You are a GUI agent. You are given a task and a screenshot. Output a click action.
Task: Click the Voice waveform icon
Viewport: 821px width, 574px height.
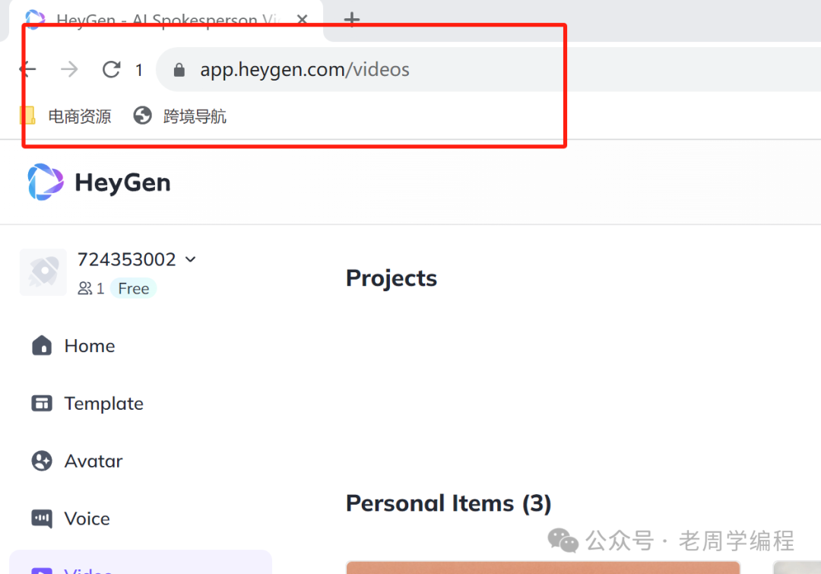[42, 519]
